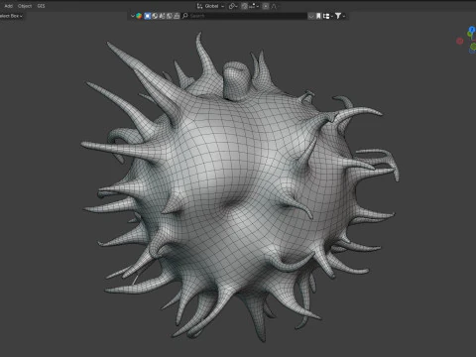This screenshot has height=357, width=476.
Task: Click the magnifier icon in the search field
Action: [x=185, y=16]
